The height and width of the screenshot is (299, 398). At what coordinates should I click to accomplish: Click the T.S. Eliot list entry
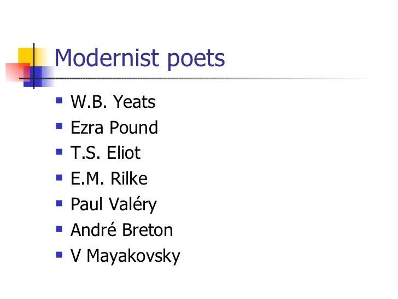click(106, 153)
